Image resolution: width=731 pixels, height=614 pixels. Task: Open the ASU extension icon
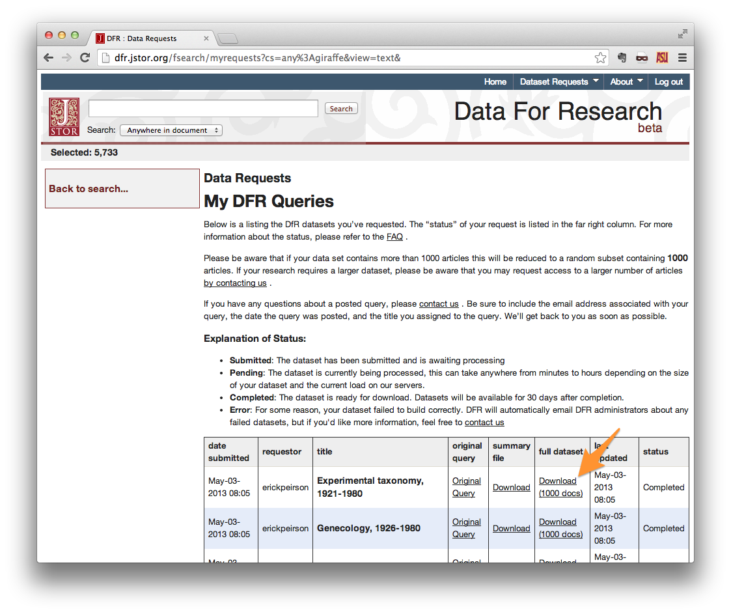pyautogui.click(x=662, y=58)
